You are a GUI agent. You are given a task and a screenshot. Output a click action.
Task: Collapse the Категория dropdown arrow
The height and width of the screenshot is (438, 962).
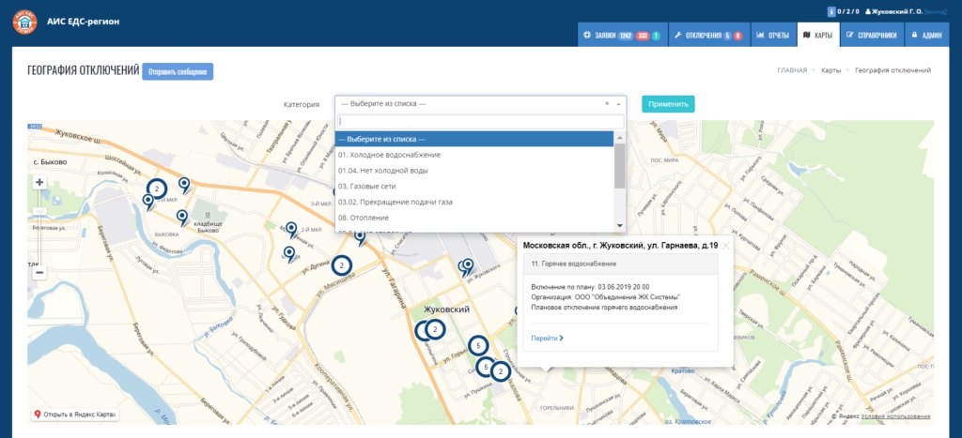pos(618,104)
